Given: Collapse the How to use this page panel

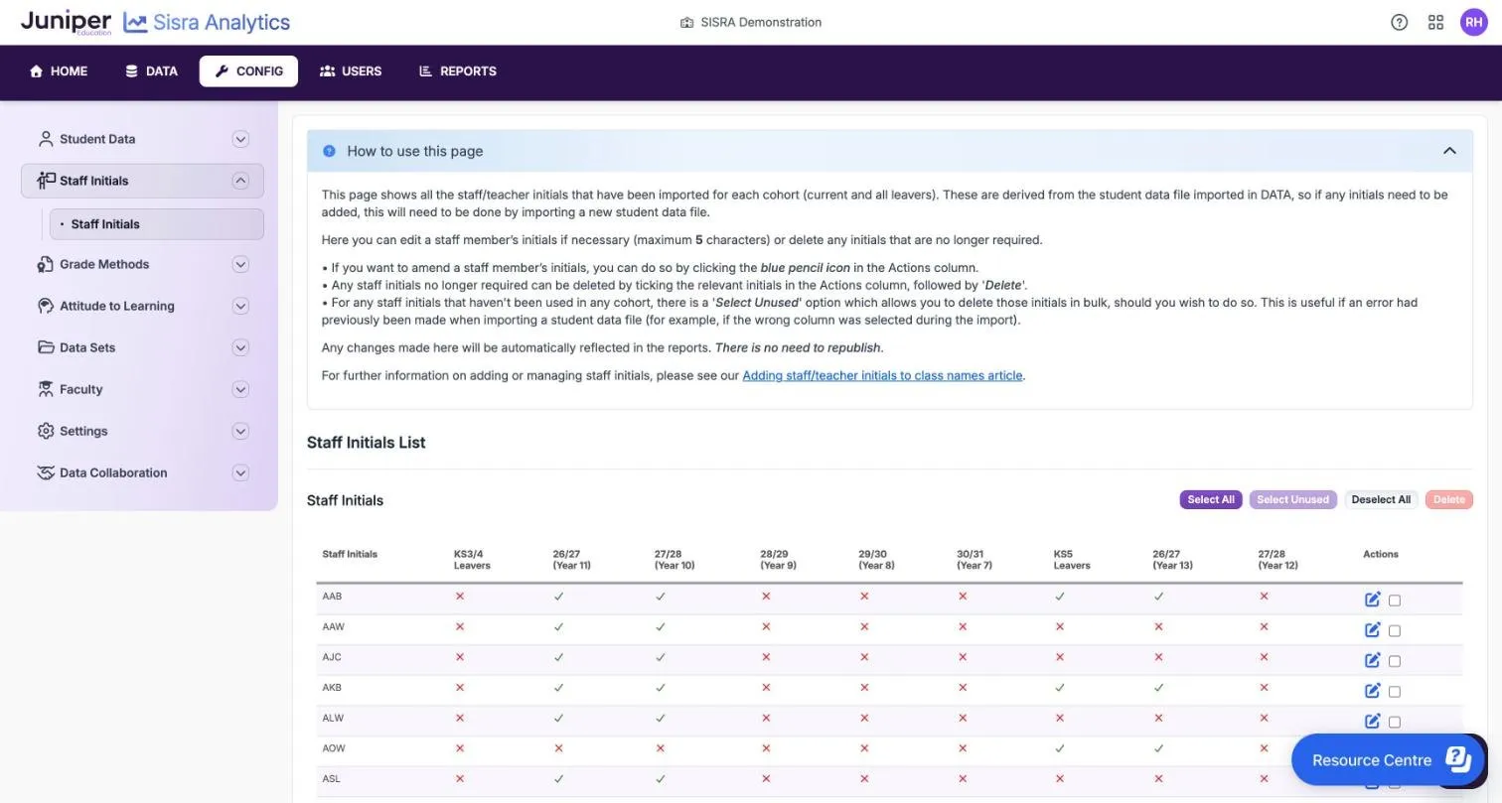Looking at the screenshot, I should 1449,151.
